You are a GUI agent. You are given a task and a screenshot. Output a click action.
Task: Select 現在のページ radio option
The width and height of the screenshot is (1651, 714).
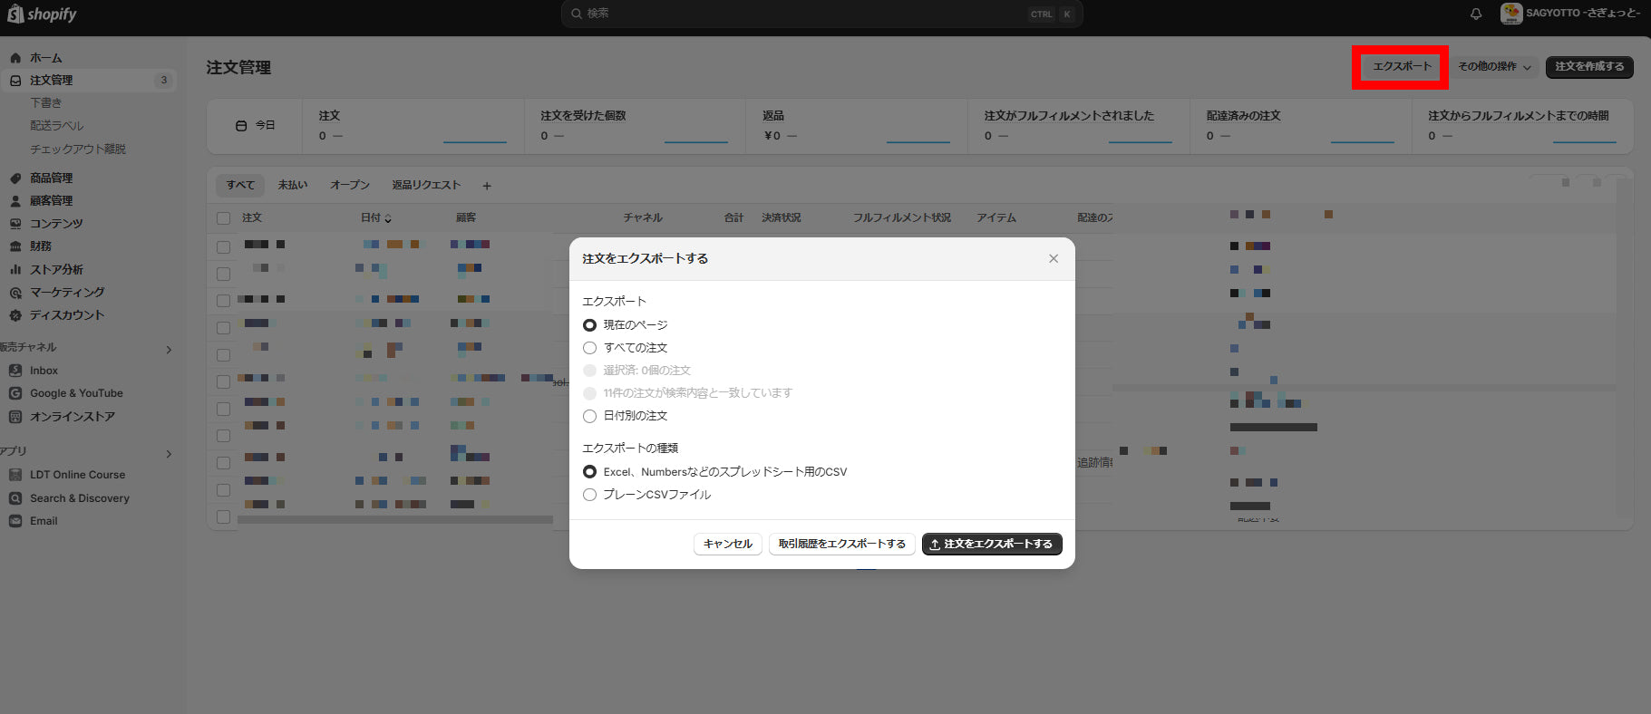click(589, 325)
